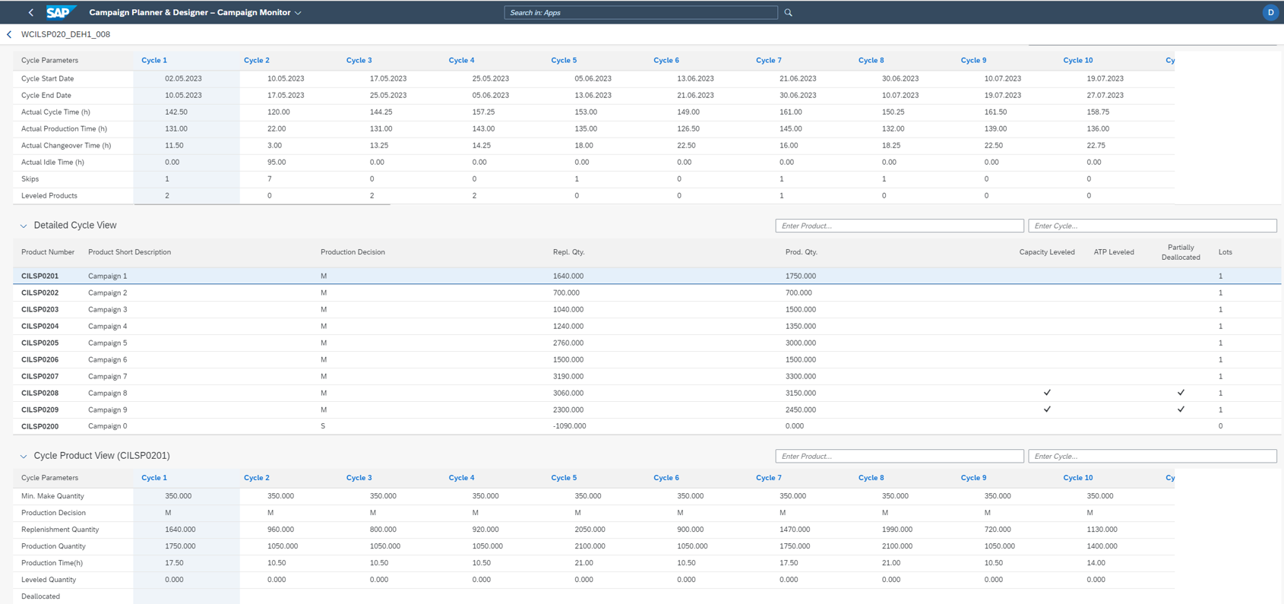The width and height of the screenshot is (1284, 604).
Task: Click Enter Product field in Detailed Cycle View
Action: click(900, 226)
